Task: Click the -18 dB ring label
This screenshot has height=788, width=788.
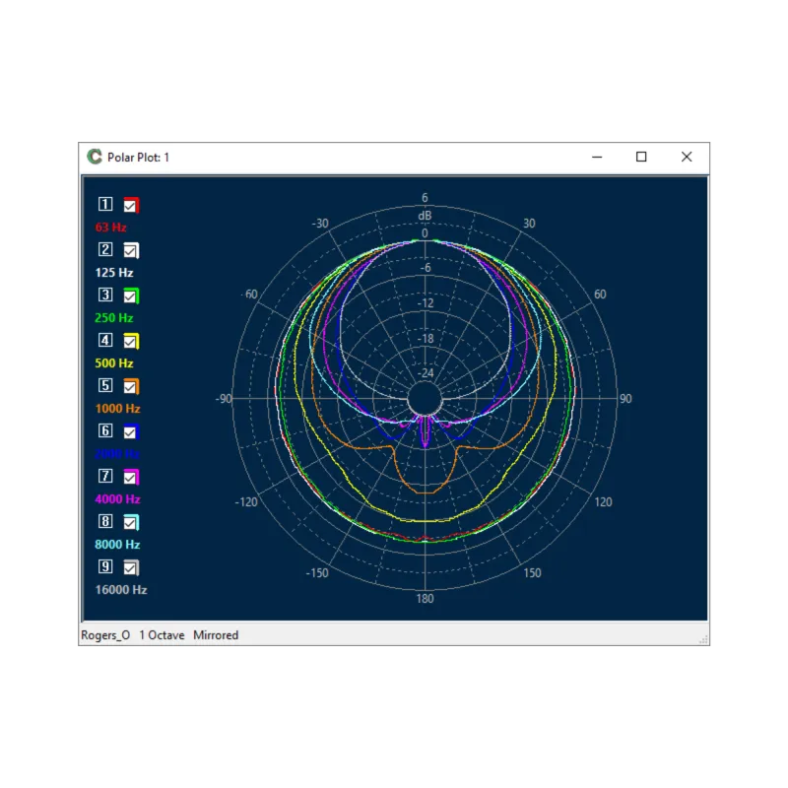Action: [x=426, y=338]
